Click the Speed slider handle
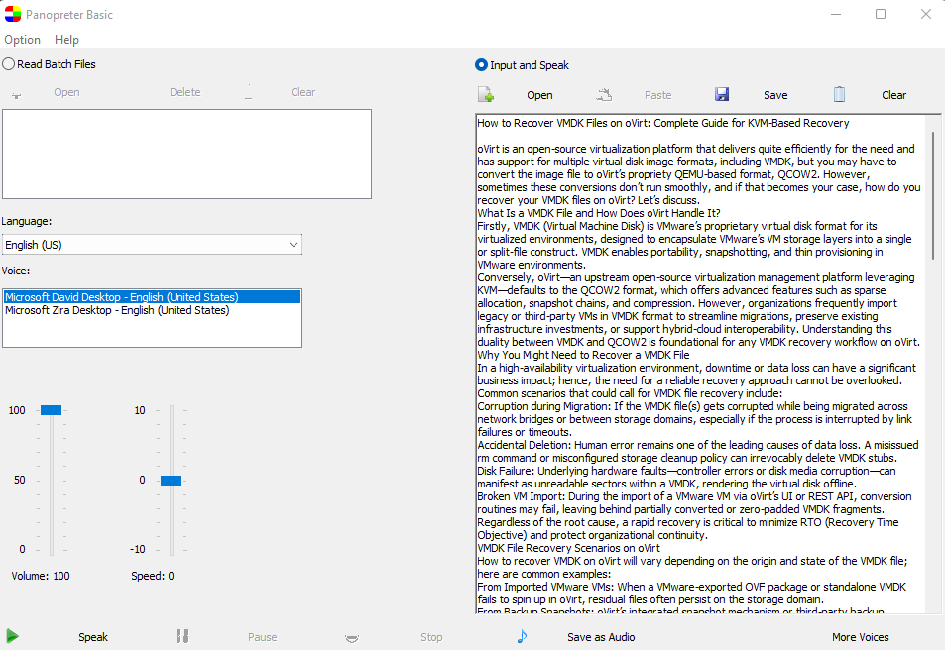Screen dimensions: 945x650 click(172, 481)
